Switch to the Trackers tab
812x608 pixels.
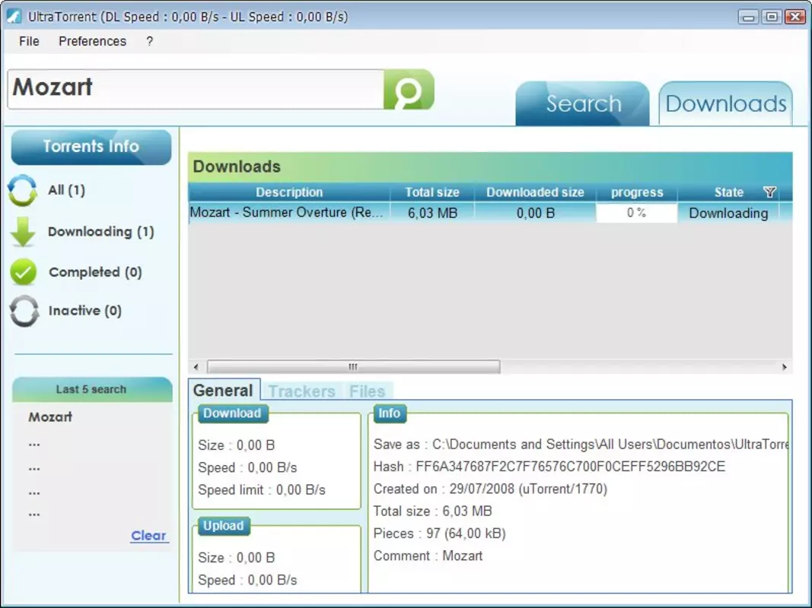pyautogui.click(x=302, y=391)
